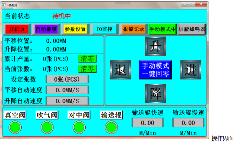Screen dimensions: 235x141
Task: Reset 累计产量 with its 清零 button
Action: click(x=87, y=59)
